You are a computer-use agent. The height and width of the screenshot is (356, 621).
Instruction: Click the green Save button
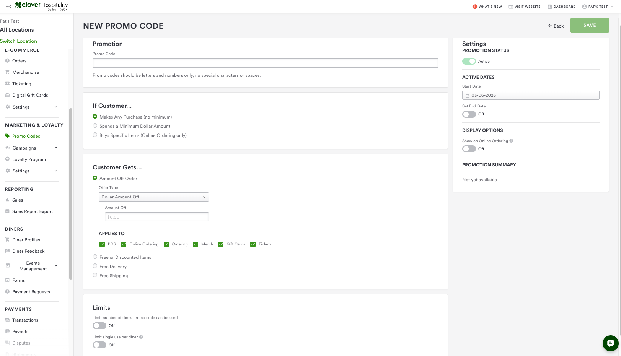(x=589, y=25)
